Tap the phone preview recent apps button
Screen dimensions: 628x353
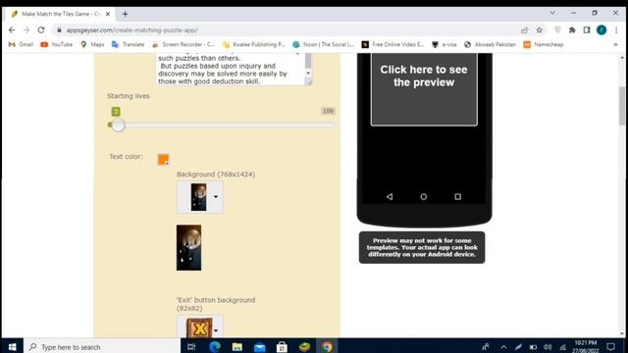[458, 196]
